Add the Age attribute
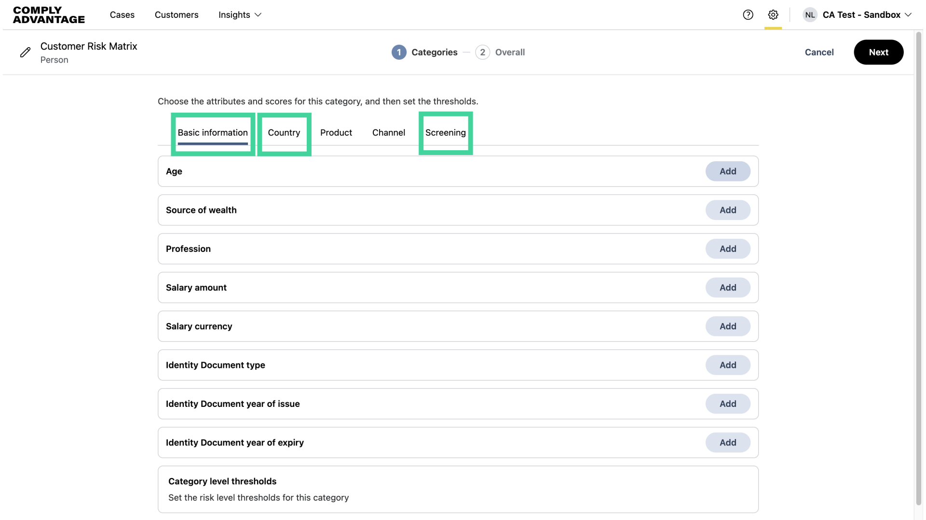The width and height of the screenshot is (926, 520). click(x=727, y=171)
